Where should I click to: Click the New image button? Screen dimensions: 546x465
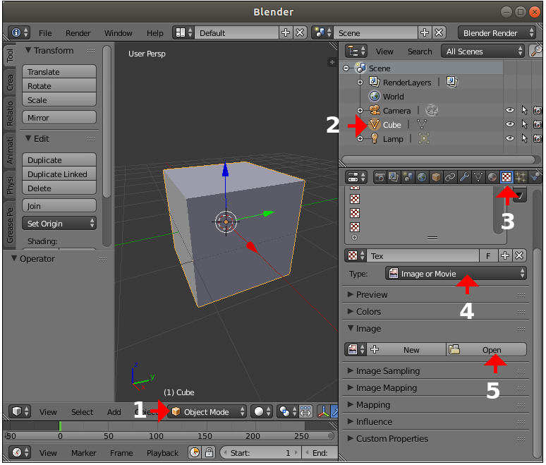pos(406,349)
